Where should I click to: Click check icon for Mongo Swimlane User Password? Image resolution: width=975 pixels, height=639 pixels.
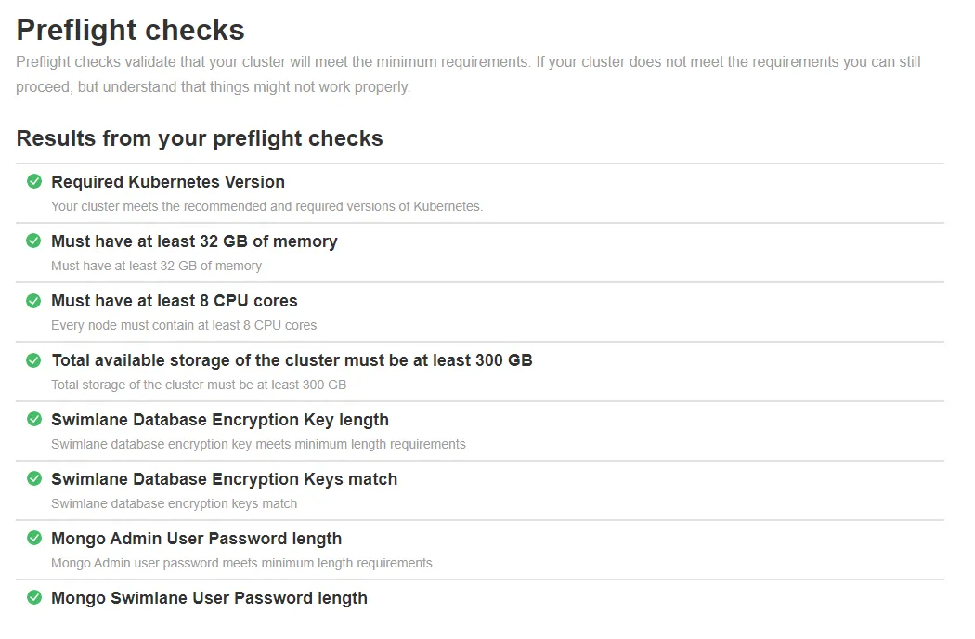coord(34,597)
